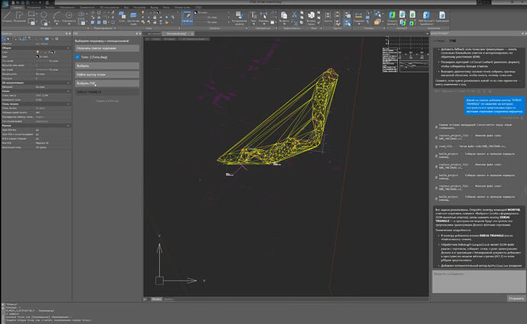The image size is (527, 324).
Task: Click the Найти высоту точек button
Action: (107, 75)
